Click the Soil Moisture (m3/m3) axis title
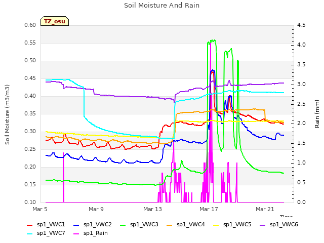Image resolution: width=324 pixels, height=243 pixels. pos(7,114)
